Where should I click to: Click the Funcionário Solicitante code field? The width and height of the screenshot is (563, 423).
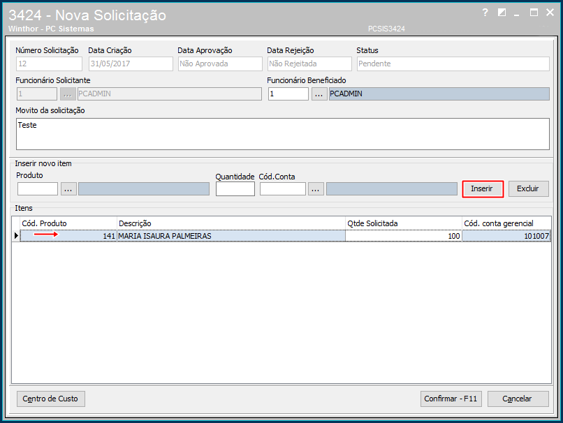click(x=36, y=94)
